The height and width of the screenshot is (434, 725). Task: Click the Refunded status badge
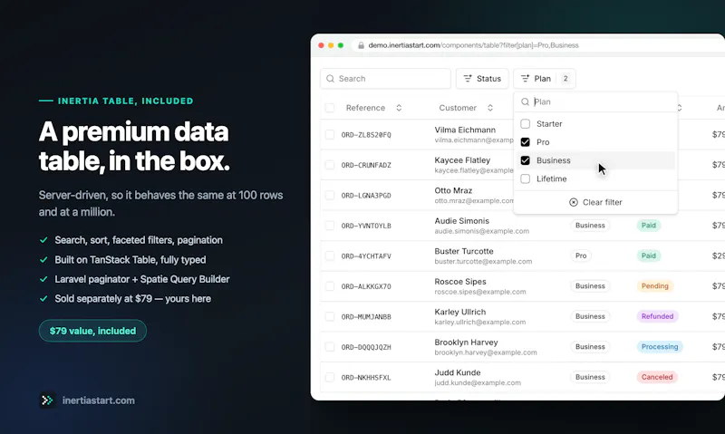[658, 316]
